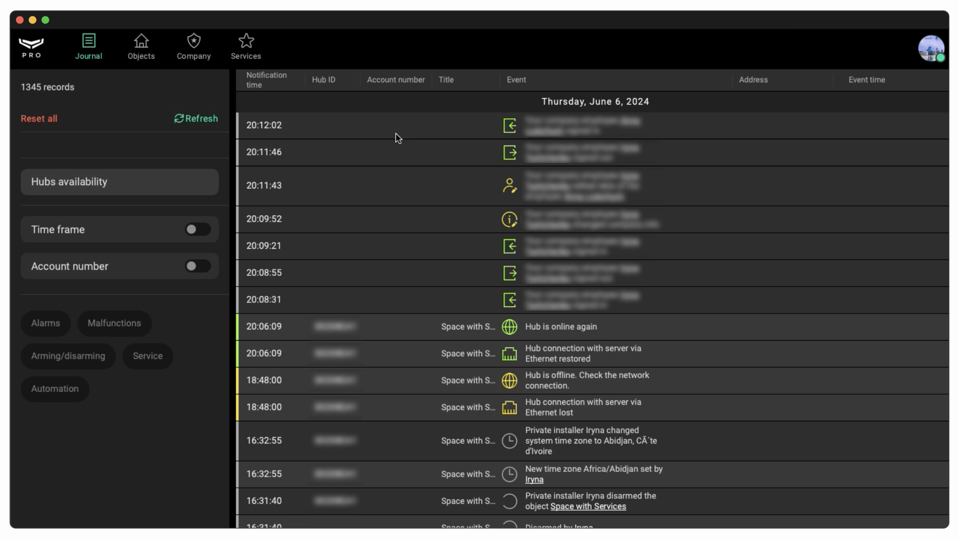959x539 pixels.
Task: Select the Arming/disarming filter chip
Action: (68, 356)
